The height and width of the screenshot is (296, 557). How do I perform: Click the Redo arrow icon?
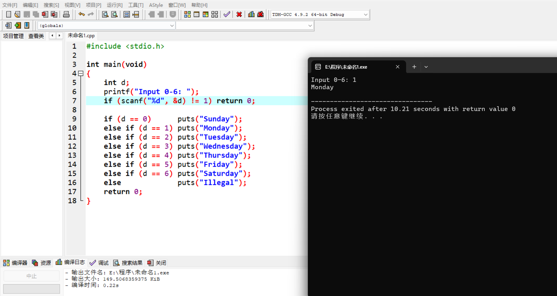point(91,14)
